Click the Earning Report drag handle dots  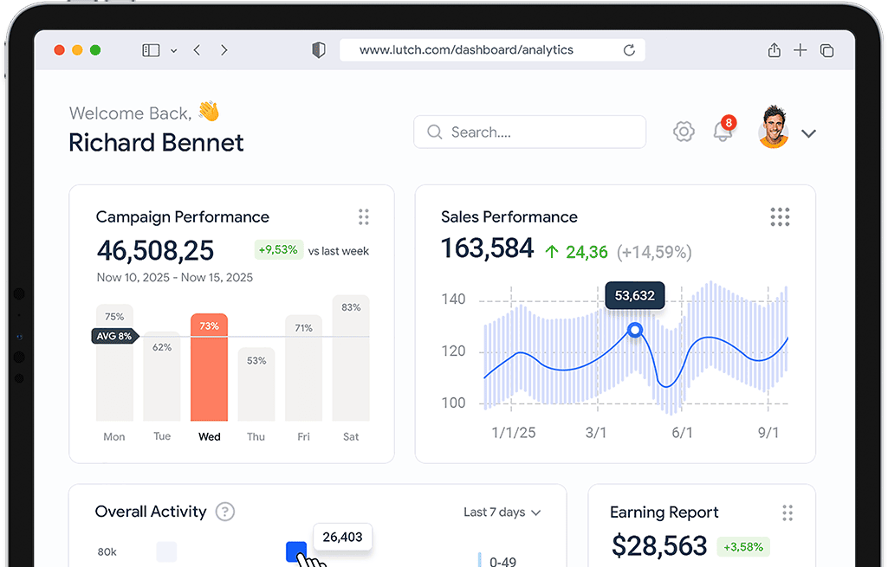click(788, 512)
